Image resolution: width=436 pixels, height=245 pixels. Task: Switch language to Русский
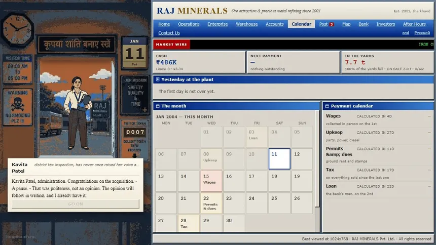pos(422,33)
